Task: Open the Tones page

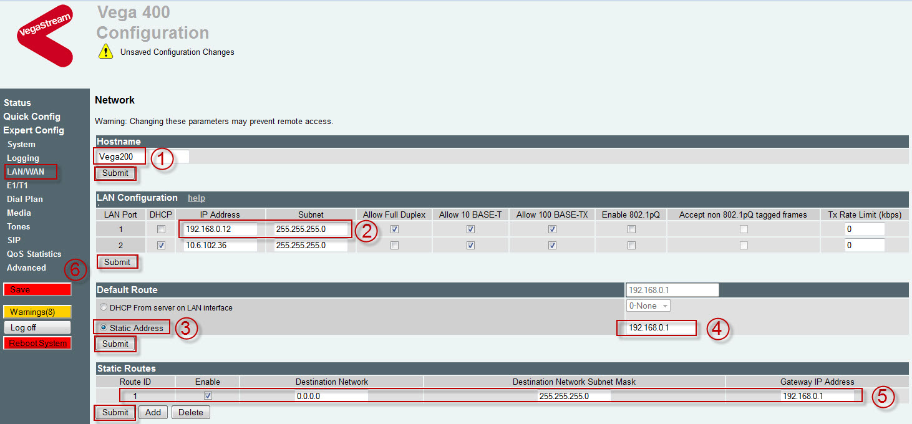Action: click(19, 226)
